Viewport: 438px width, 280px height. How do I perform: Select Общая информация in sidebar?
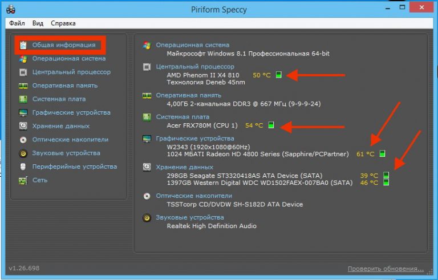(x=64, y=45)
